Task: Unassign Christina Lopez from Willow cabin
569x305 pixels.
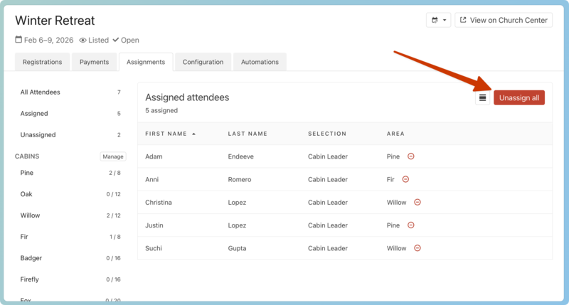Action: pyautogui.click(x=418, y=203)
